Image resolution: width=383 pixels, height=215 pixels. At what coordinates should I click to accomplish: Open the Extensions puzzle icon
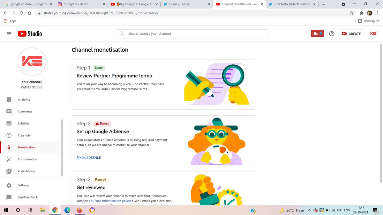[361, 13]
